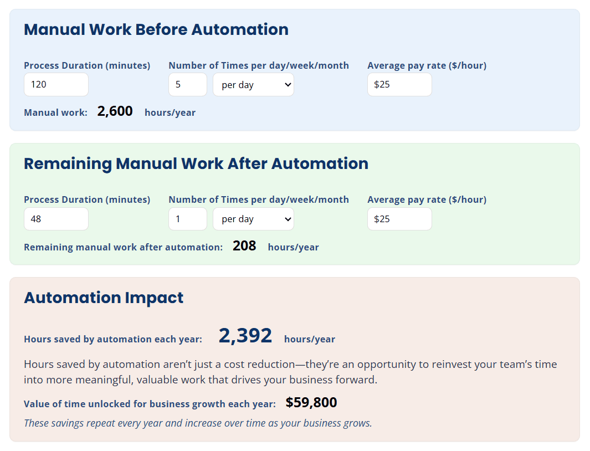Click the 'Remaining Manual Work After Automation' heading
590x451 pixels.
tap(196, 163)
